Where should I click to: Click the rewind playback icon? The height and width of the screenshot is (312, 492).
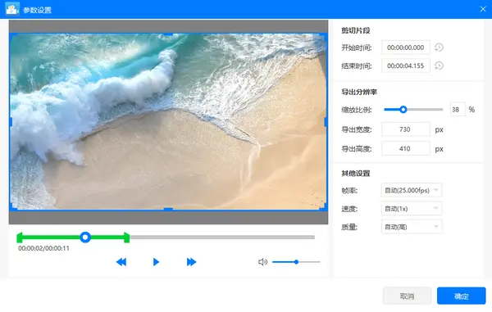121,262
